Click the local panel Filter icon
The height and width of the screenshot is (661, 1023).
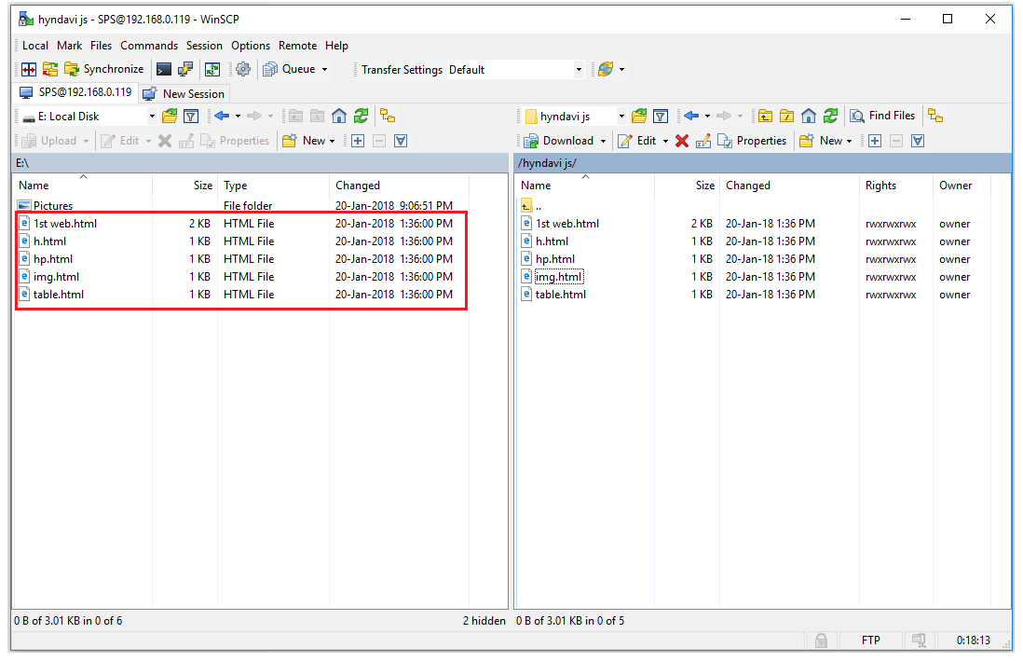click(191, 117)
